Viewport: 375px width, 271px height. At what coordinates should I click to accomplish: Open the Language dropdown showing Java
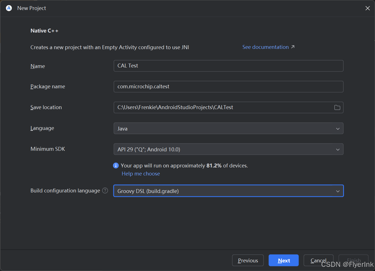point(228,128)
